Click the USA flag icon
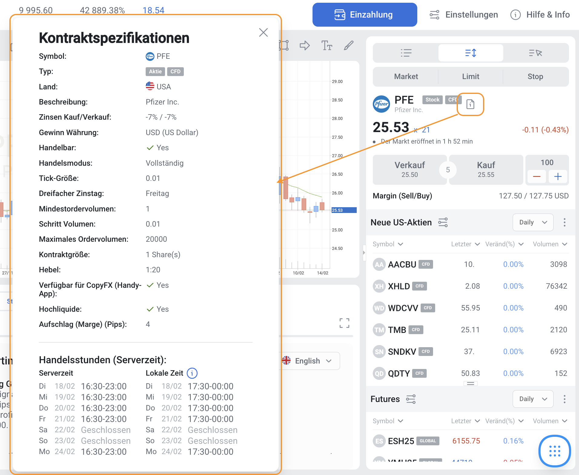The height and width of the screenshot is (475, 579). click(x=150, y=86)
